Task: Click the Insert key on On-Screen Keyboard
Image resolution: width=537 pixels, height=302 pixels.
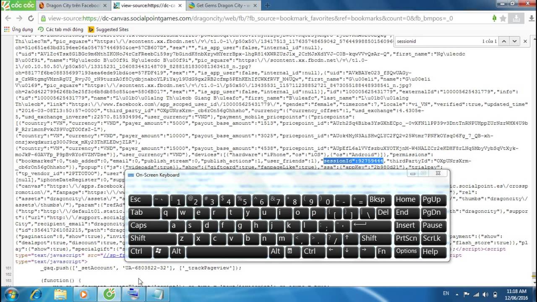Action: (x=407, y=226)
